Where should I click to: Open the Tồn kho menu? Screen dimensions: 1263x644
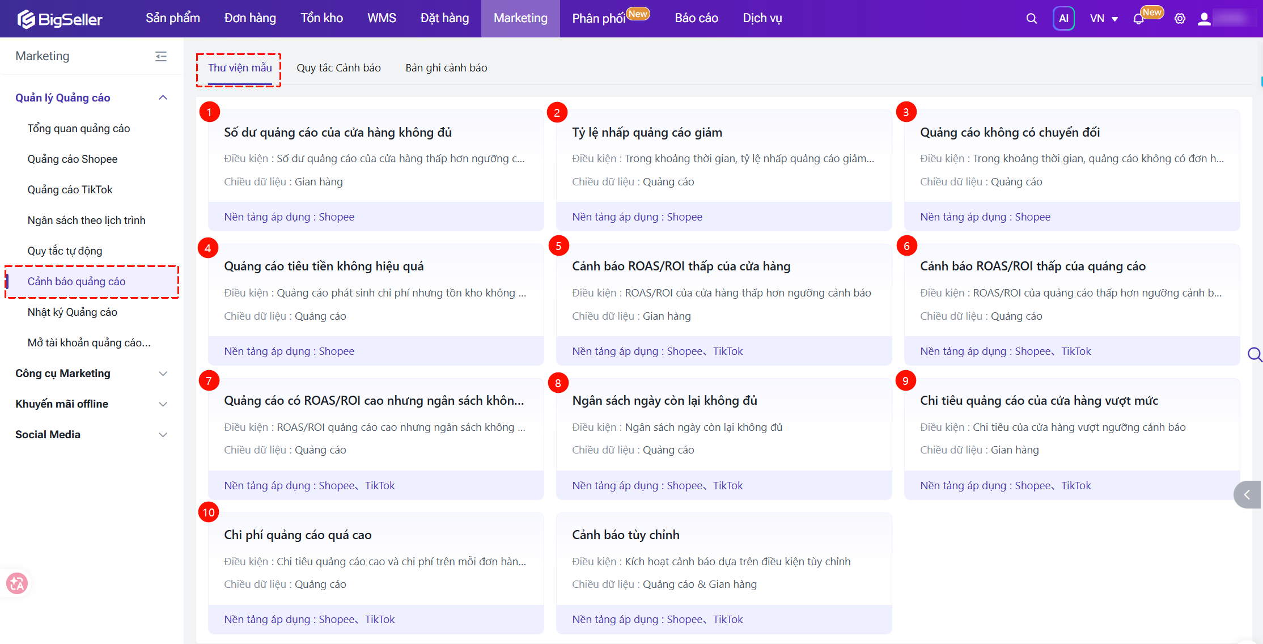(321, 18)
